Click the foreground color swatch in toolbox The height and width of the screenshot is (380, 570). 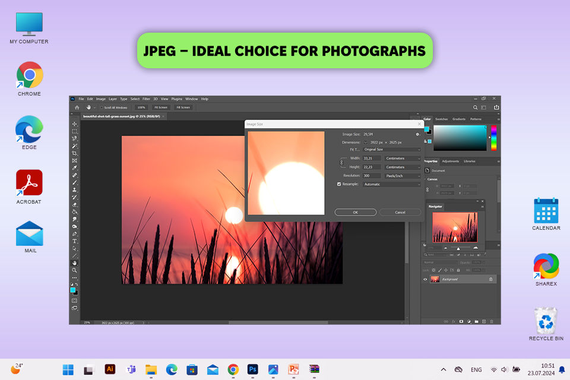coord(72,290)
